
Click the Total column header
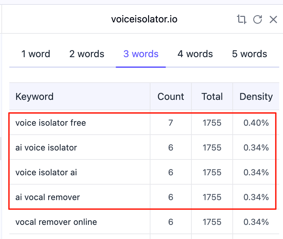[x=212, y=96]
